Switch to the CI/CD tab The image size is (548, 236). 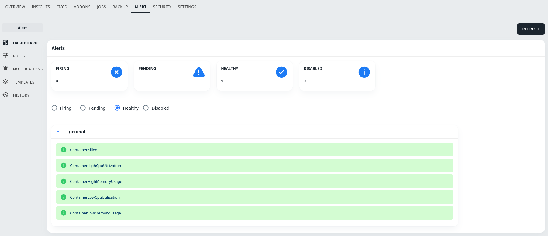point(62,7)
